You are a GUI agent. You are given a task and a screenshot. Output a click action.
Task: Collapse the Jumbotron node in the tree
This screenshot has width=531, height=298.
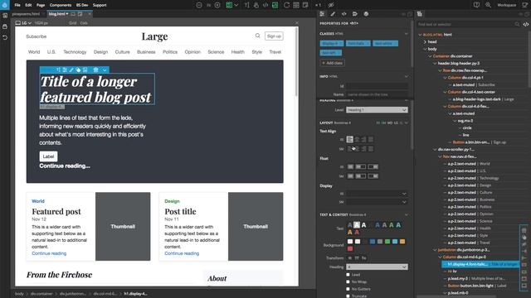[x=435, y=250]
